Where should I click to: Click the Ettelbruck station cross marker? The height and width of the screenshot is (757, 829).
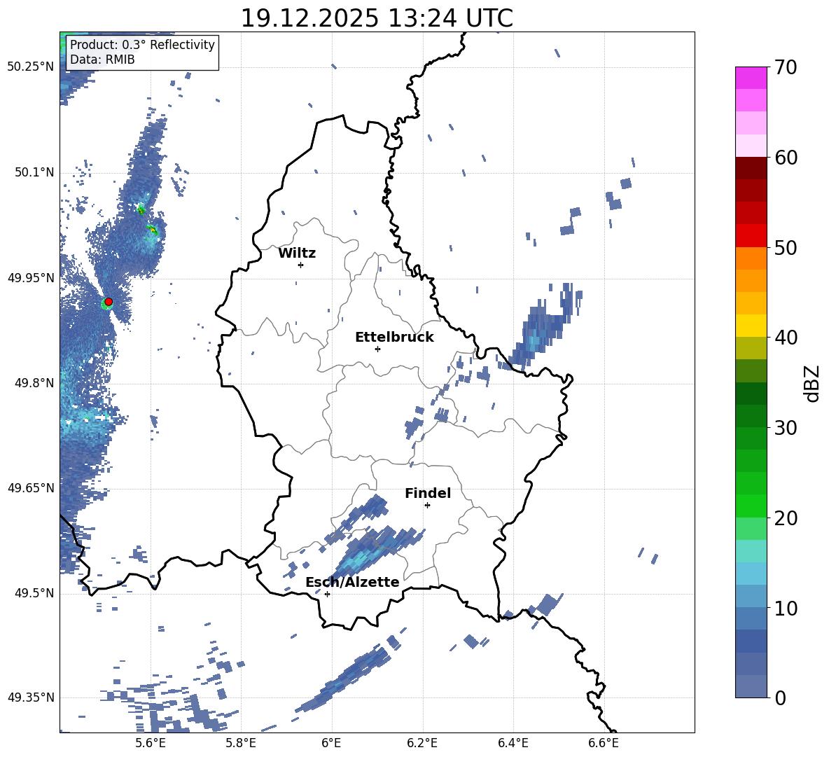(377, 349)
